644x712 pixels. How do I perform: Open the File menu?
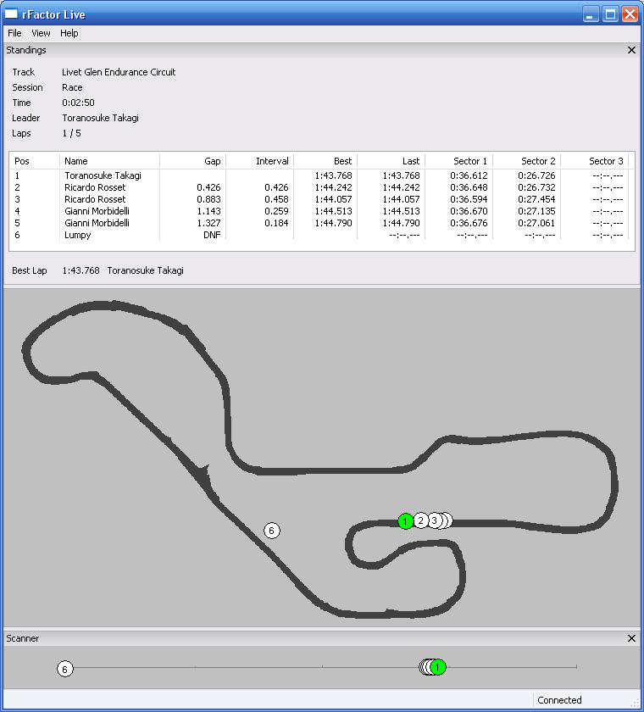click(14, 33)
